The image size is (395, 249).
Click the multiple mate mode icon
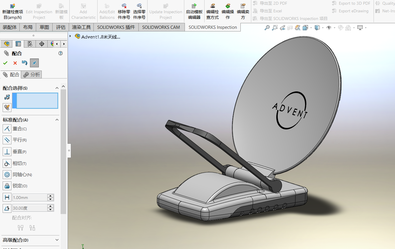[7, 107]
